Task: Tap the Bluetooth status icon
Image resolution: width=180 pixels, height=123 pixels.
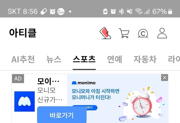Action: 121,11
